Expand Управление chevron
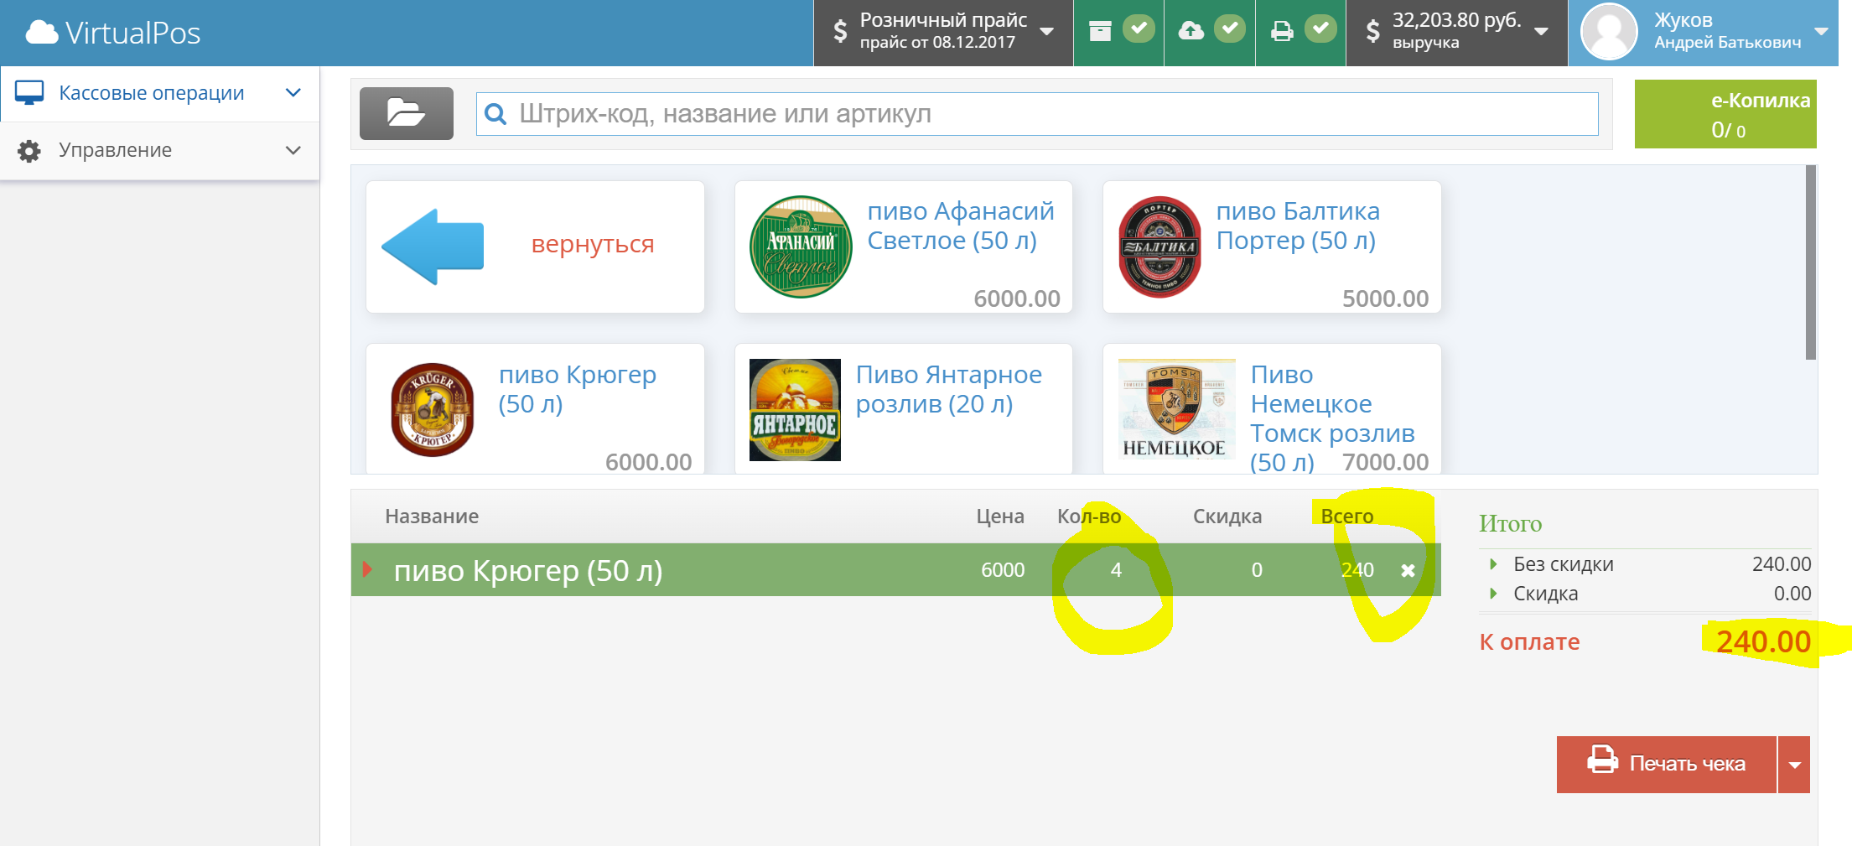 [x=293, y=151]
